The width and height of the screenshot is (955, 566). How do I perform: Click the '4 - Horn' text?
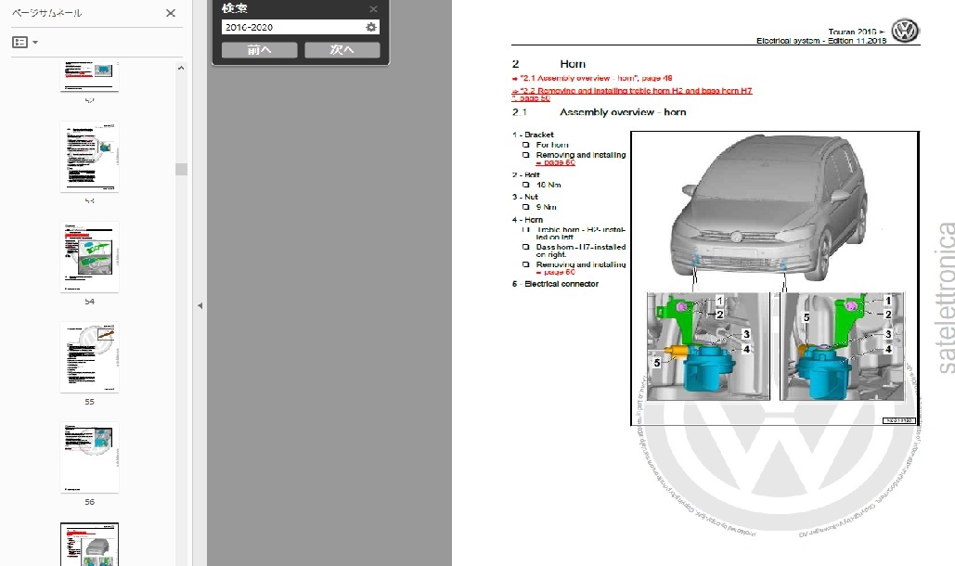[x=527, y=220]
